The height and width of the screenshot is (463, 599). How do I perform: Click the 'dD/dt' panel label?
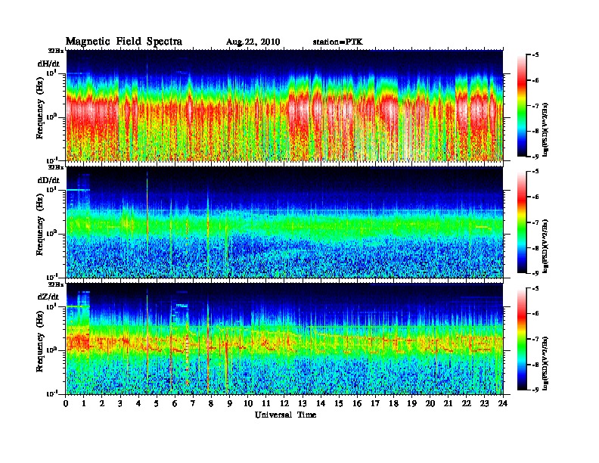48,180
